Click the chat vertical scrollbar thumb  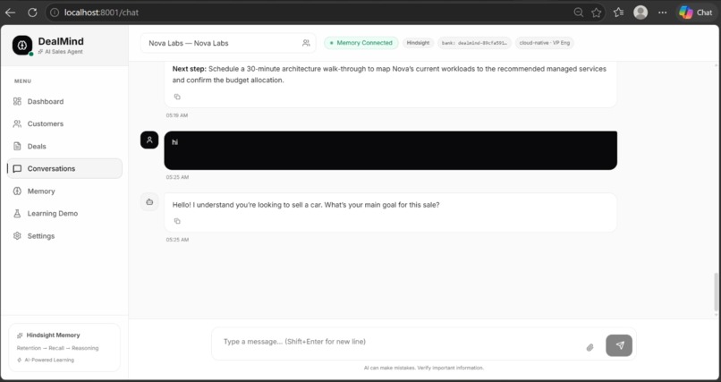tap(716, 292)
